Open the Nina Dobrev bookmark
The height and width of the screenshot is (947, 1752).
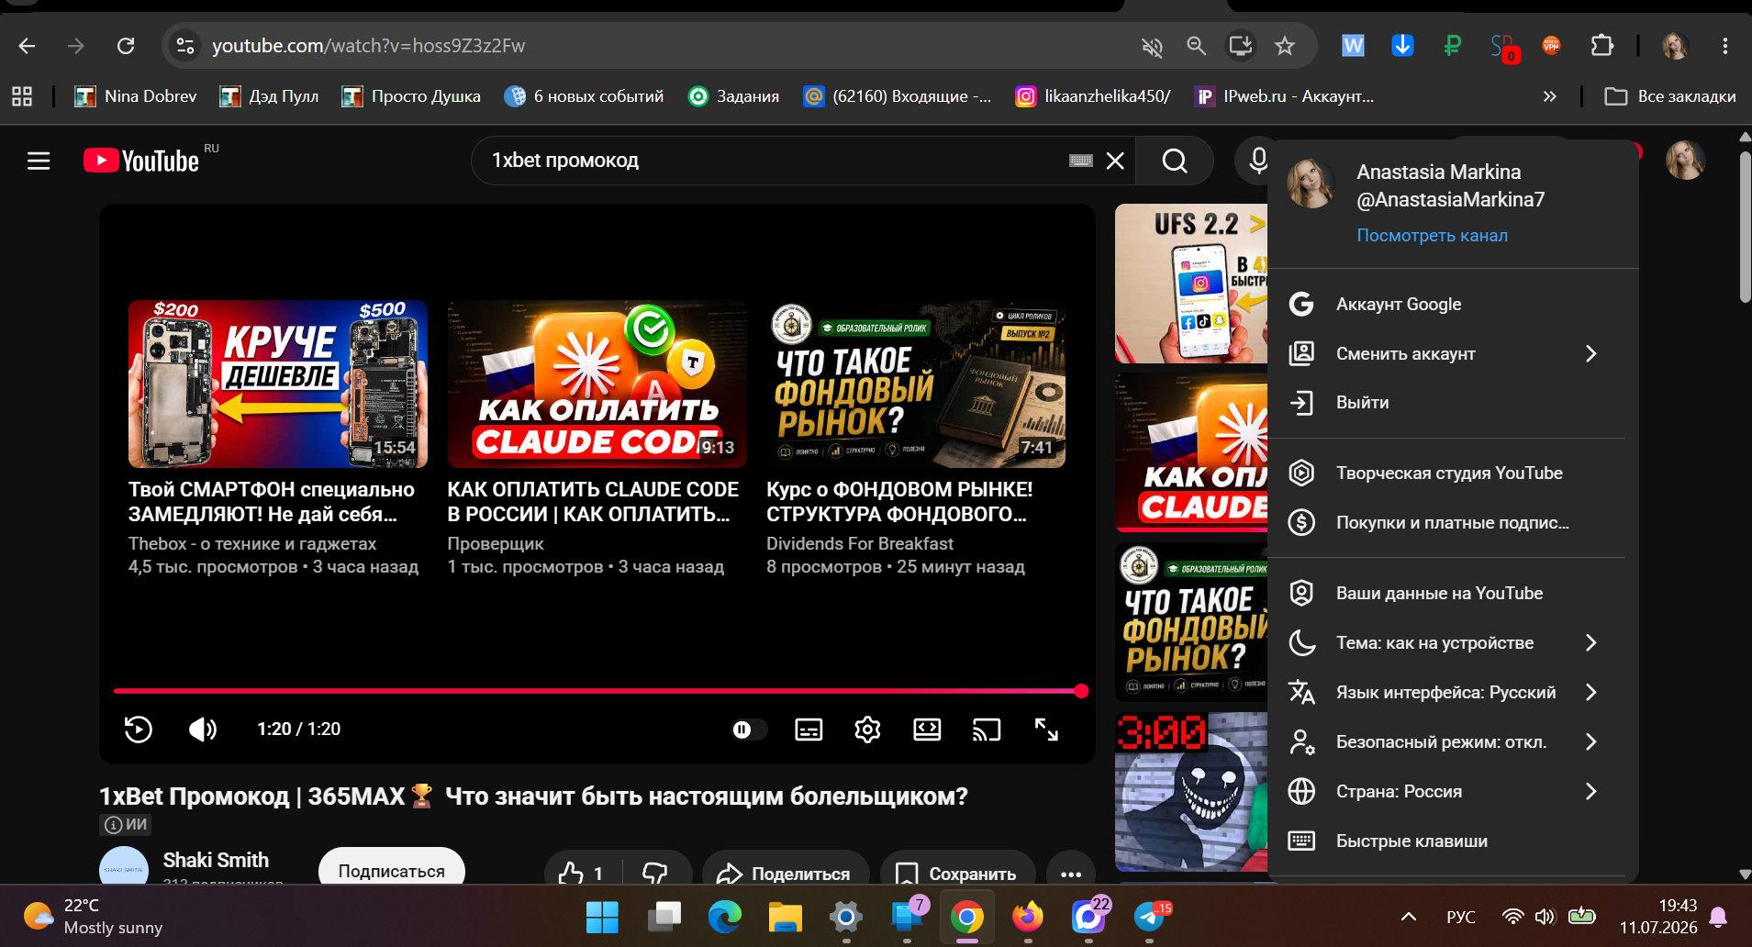click(136, 96)
